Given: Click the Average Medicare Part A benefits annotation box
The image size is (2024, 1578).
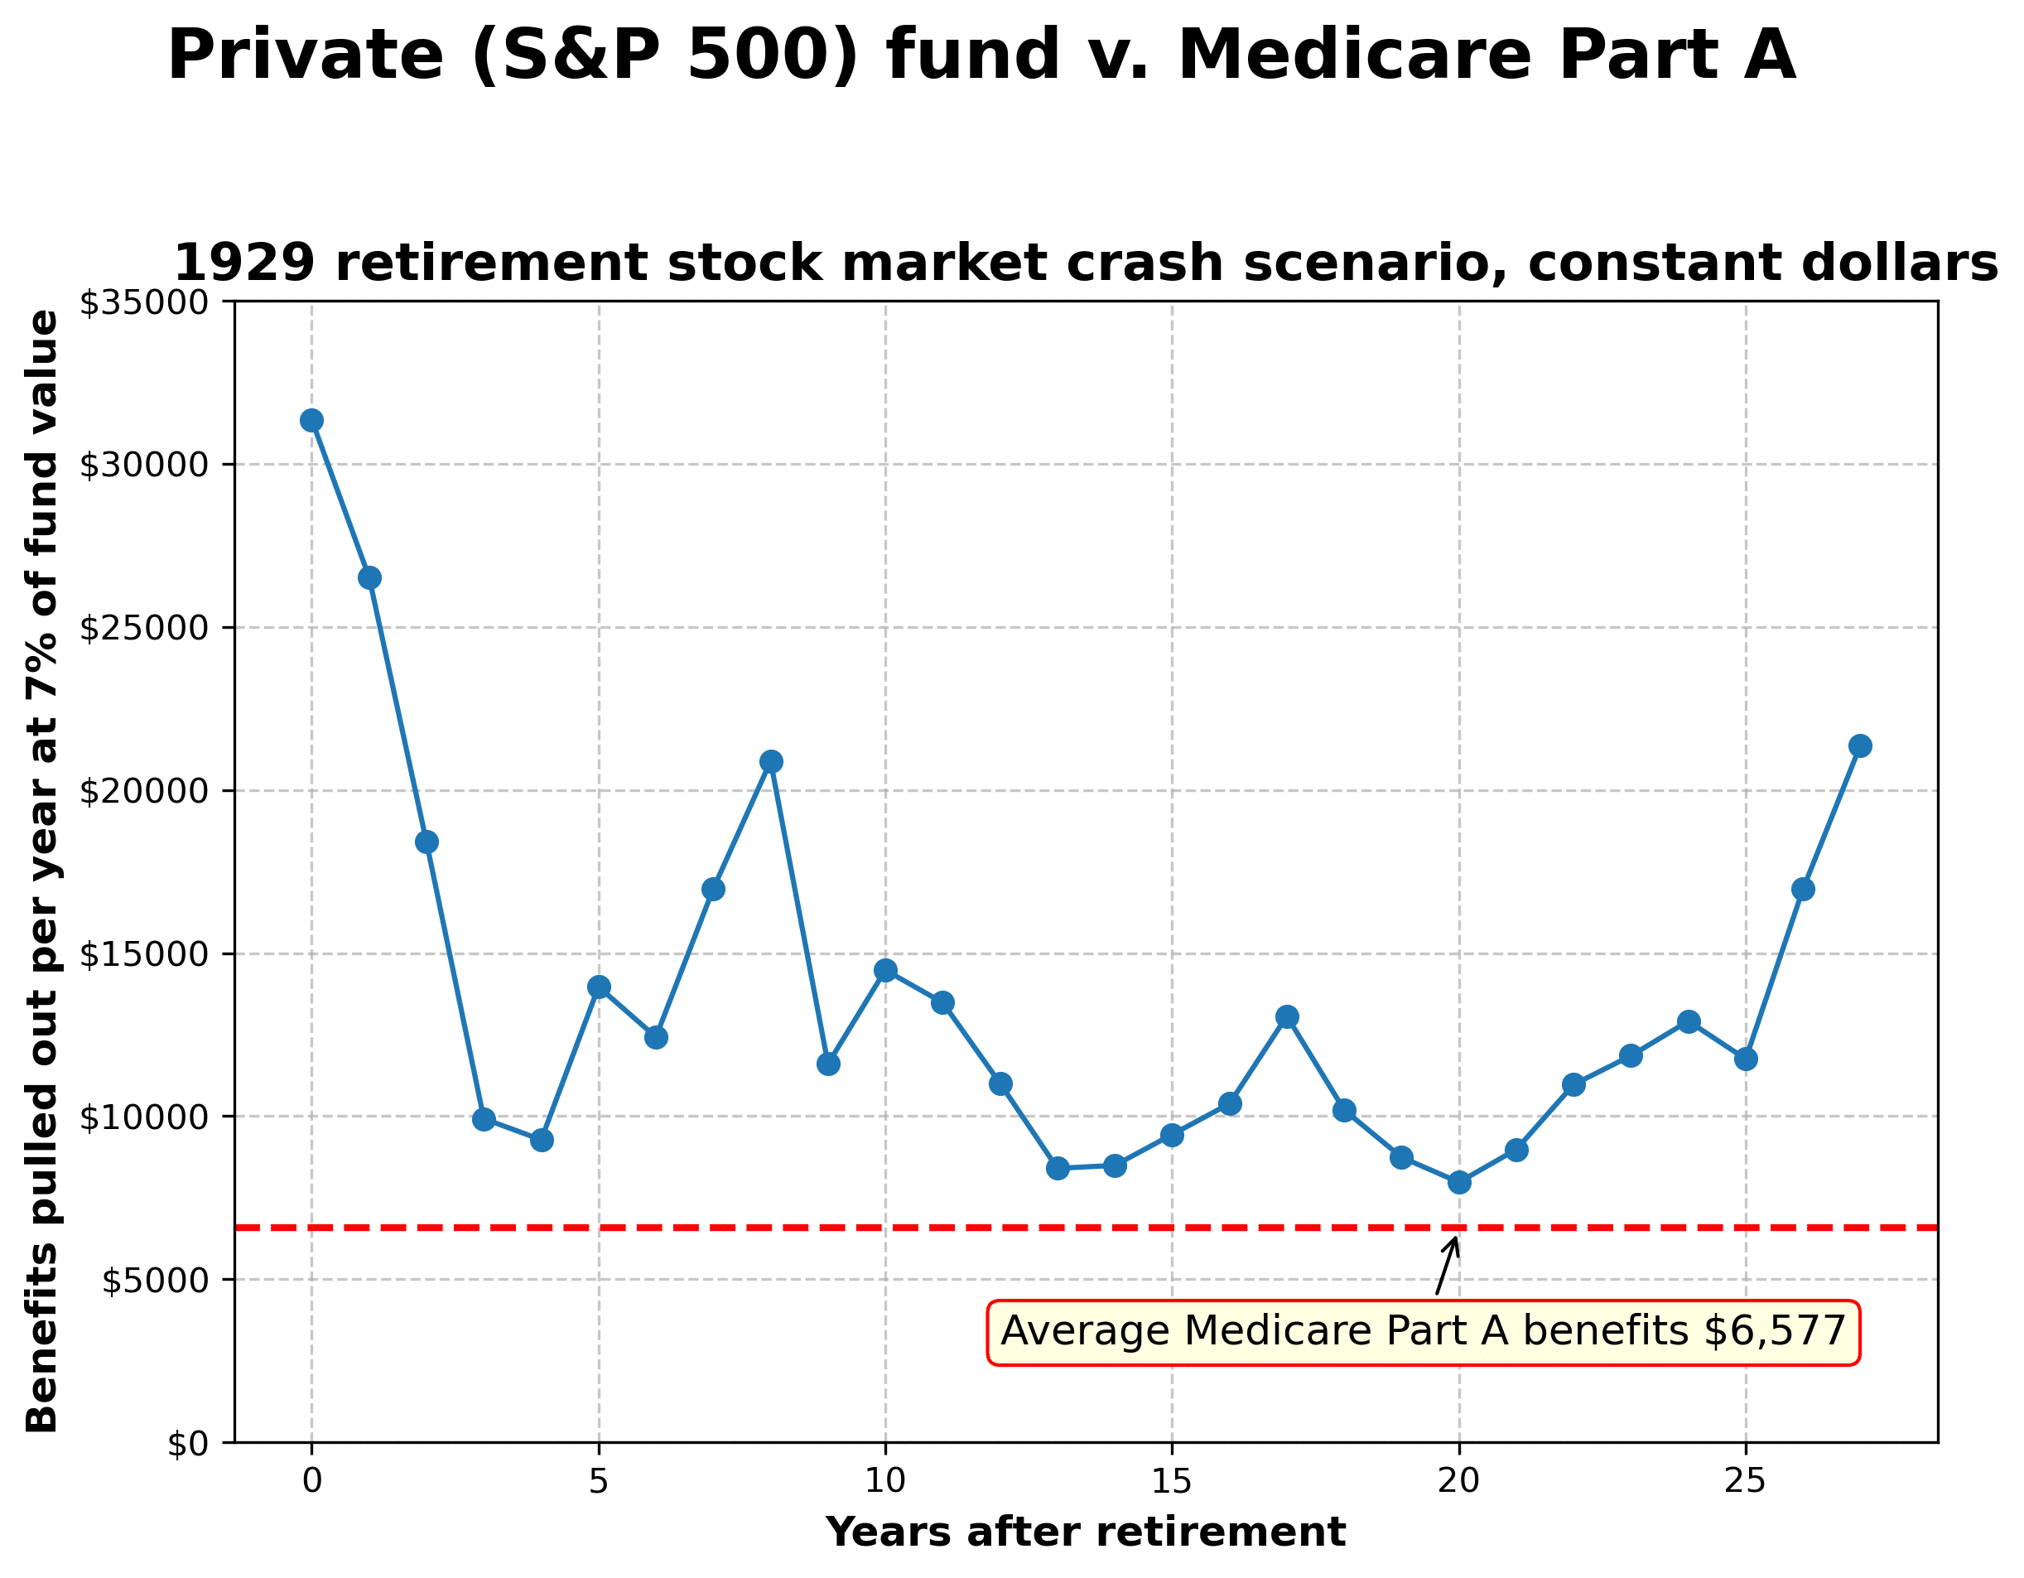Looking at the screenshot, I should click(1424, 1332).
